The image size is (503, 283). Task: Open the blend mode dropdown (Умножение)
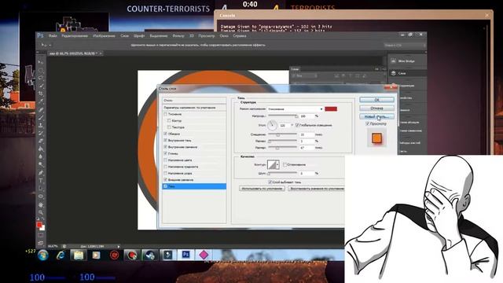coord(295,109)
